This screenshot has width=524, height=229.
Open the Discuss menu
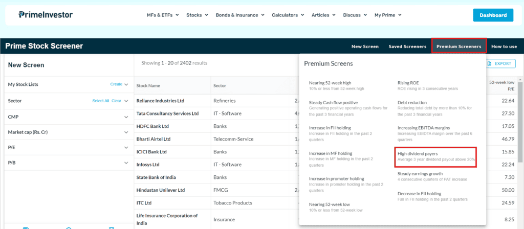(x=355, y=15)
